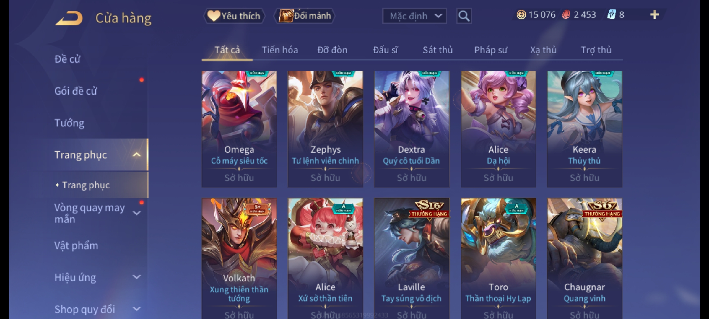Collapse the Trang phục sidebar section

(x=136, y=154)
